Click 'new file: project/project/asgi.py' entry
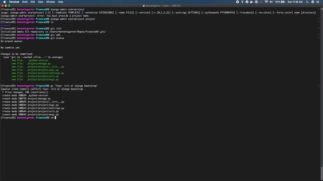Screen dimensions: 323x181 [35, 70]
